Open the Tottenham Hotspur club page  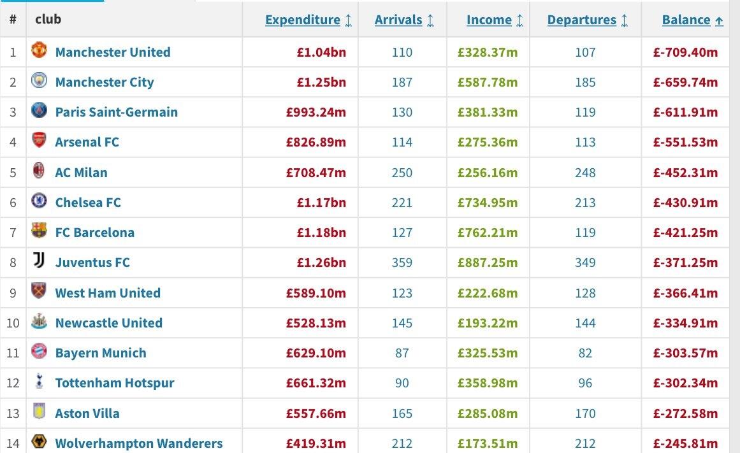114,383
